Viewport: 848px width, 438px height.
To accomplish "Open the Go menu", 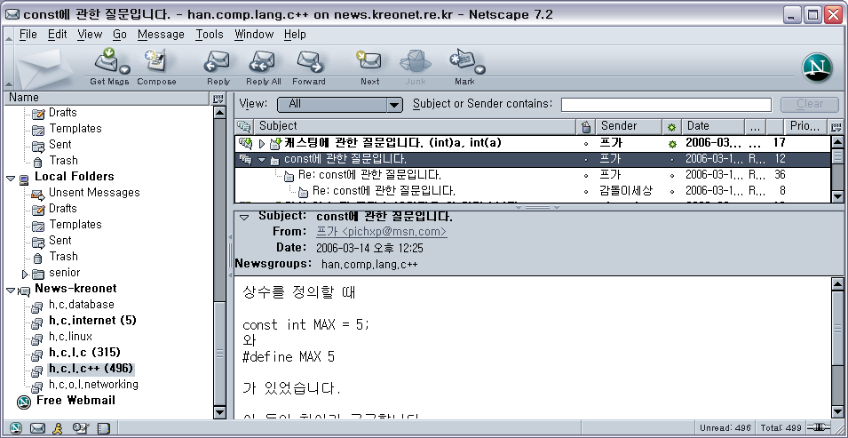I will pyautogui.click(x=120, y=35).
